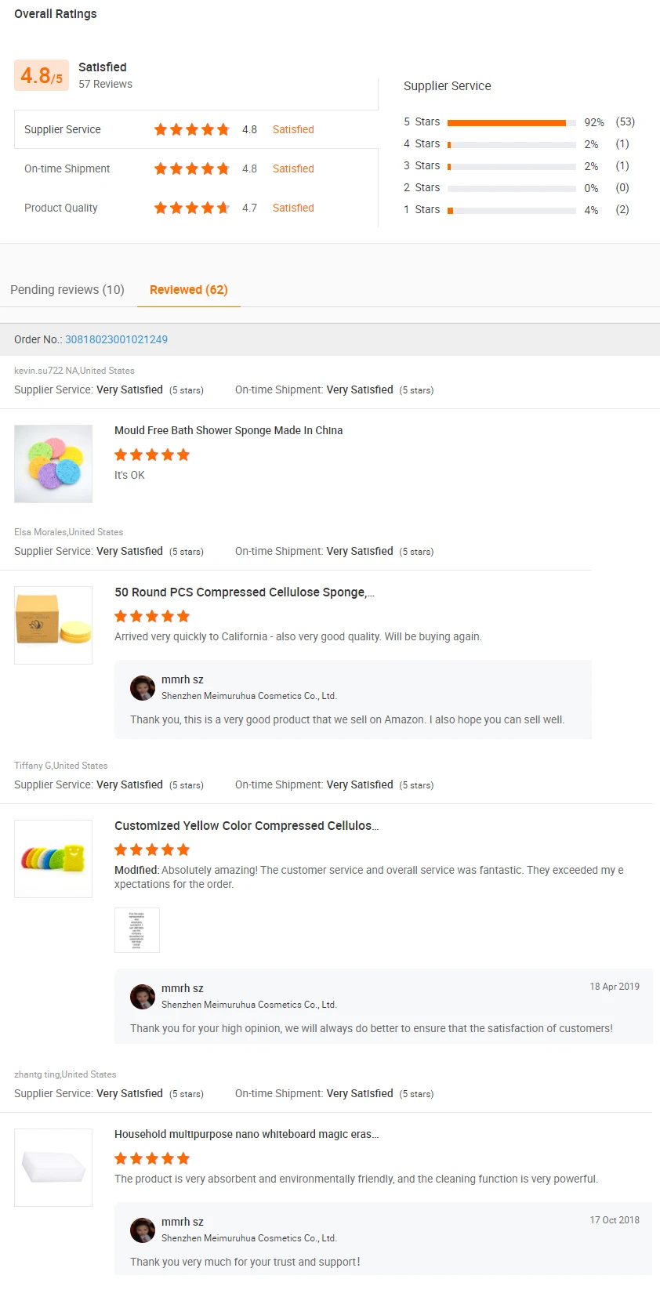This screenshot has height=1297, width=660.
Task: Select the Reviewed (62) tab
Action: click(189, 290)
